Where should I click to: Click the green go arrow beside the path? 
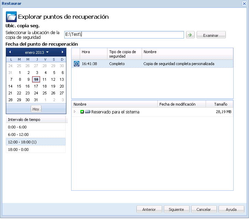(x=190, y=35)
